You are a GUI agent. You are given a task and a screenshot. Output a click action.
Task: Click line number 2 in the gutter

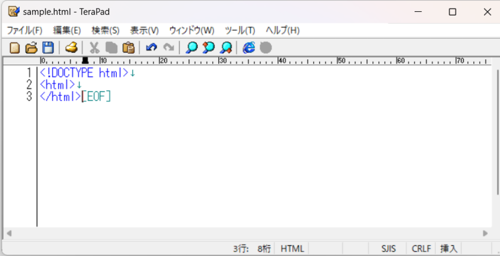coord(29,85)
